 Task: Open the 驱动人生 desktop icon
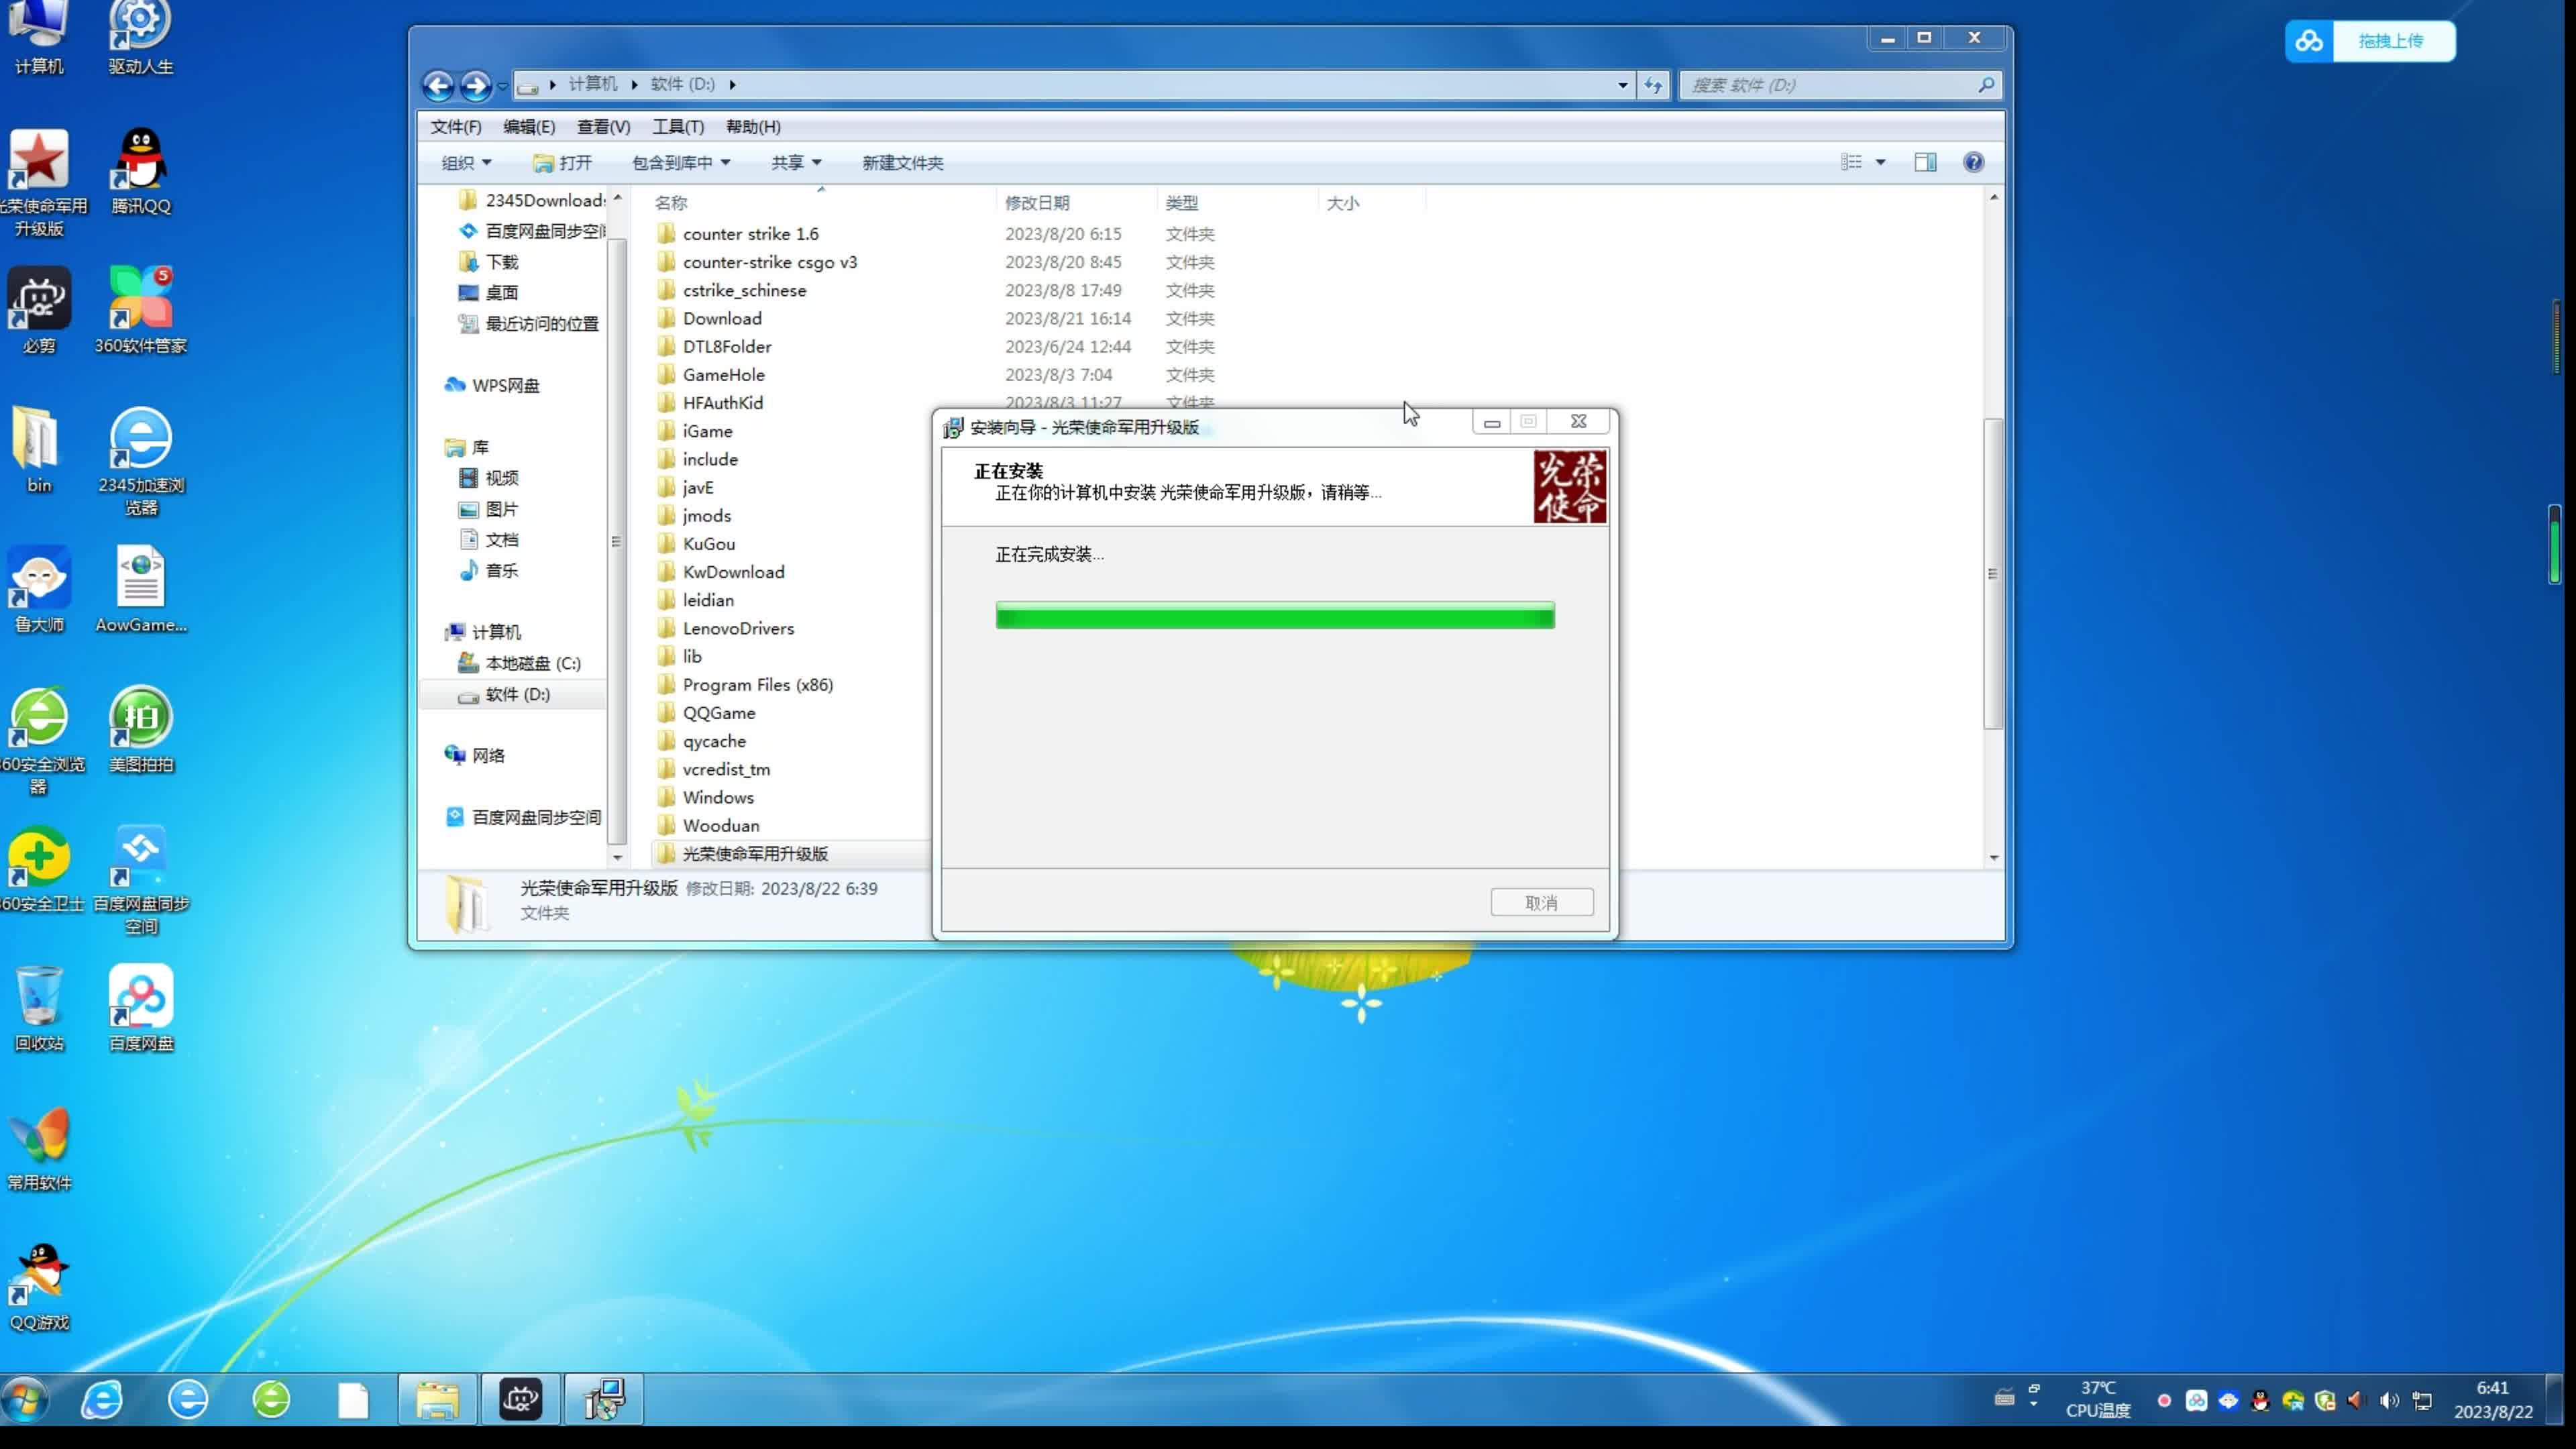coord(140,38)
